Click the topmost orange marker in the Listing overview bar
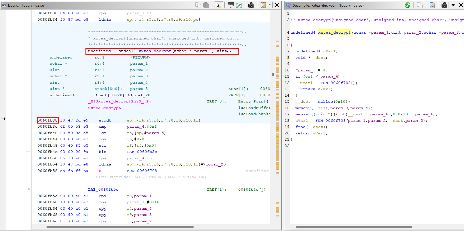464x231 pixels. point(277,42)
